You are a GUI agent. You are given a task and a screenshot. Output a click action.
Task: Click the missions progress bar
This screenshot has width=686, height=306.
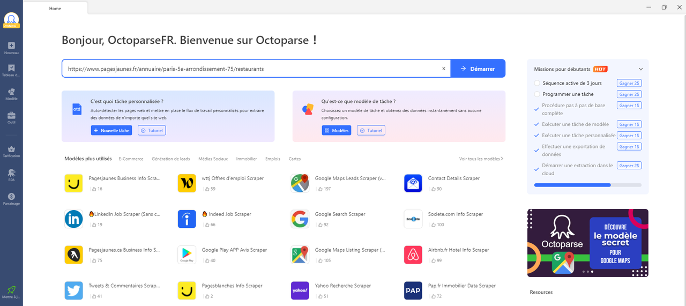coord(588,185)
